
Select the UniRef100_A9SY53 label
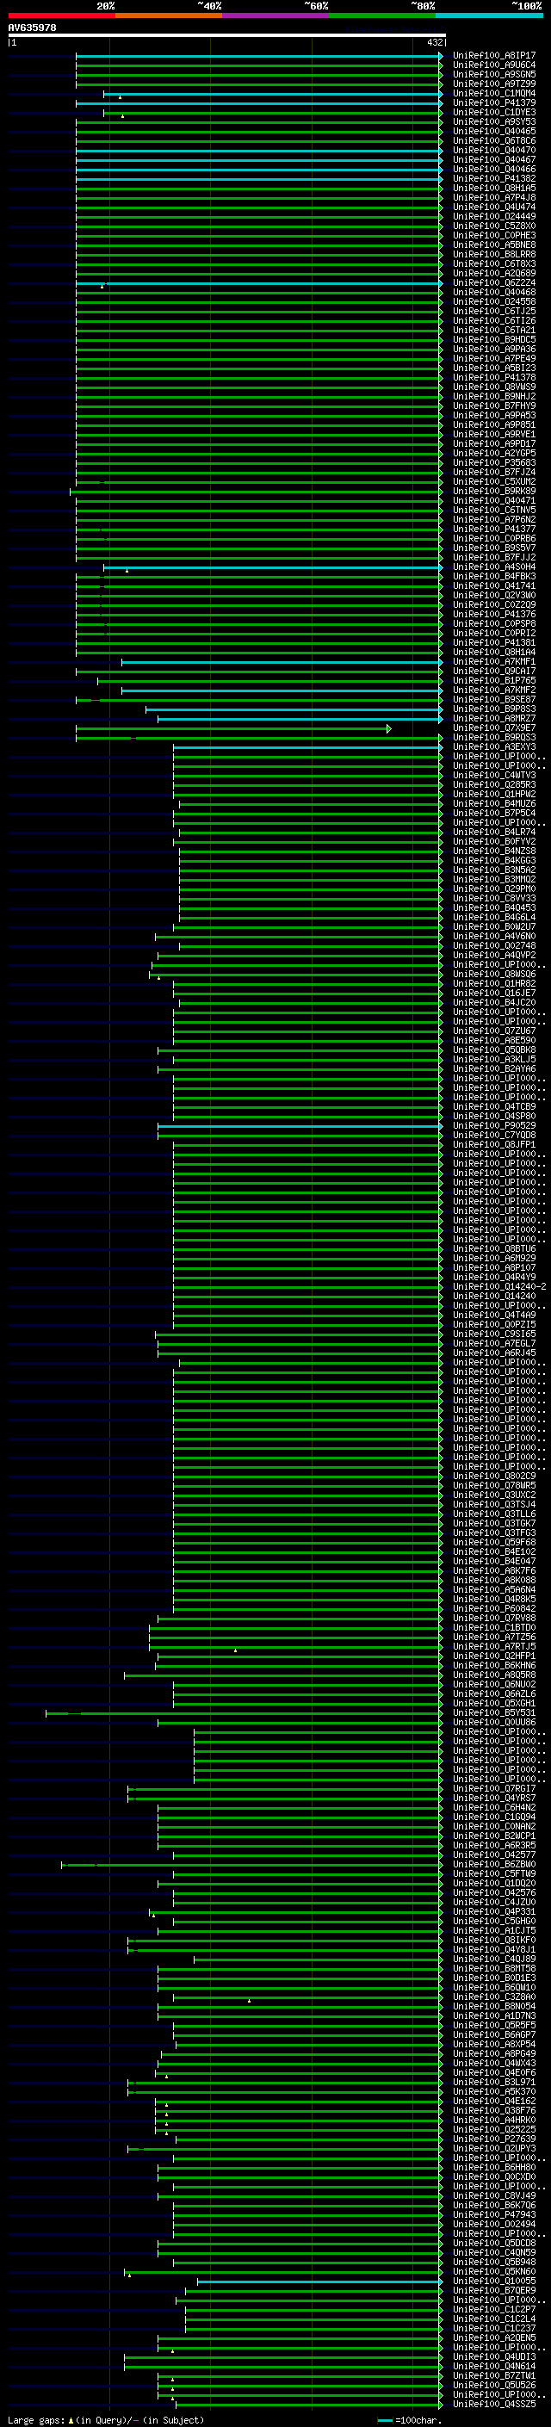point(493,121)
